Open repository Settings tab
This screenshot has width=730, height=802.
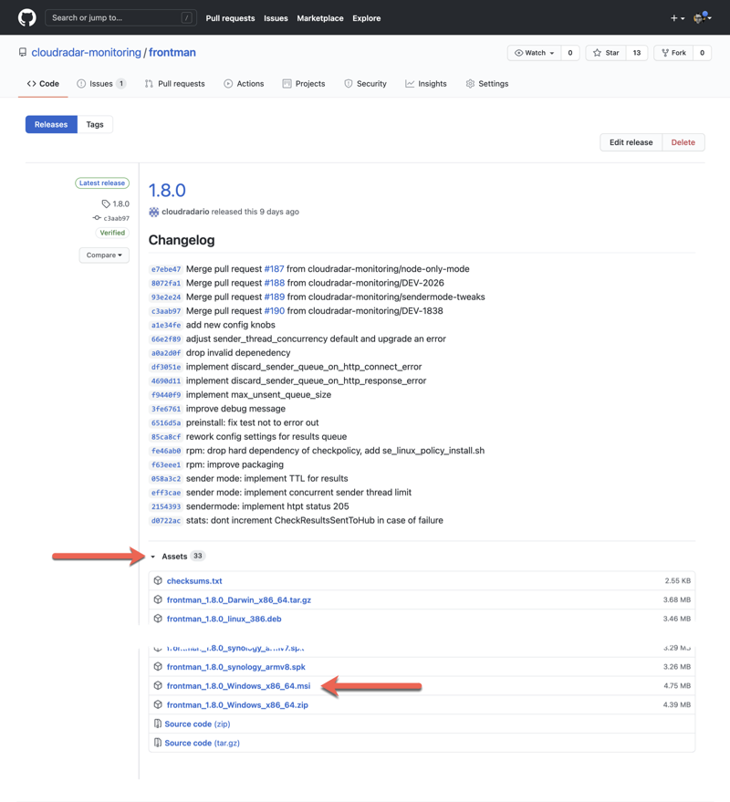click(486, 84)
